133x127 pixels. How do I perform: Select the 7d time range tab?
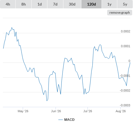point(55,4)
